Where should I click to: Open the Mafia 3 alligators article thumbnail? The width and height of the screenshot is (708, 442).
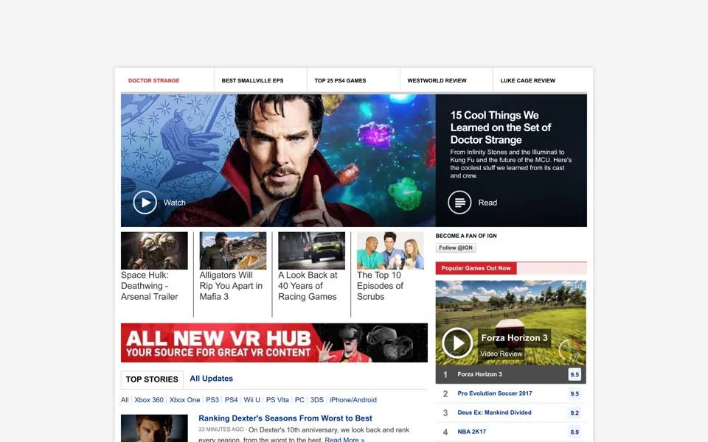point(233,250)
